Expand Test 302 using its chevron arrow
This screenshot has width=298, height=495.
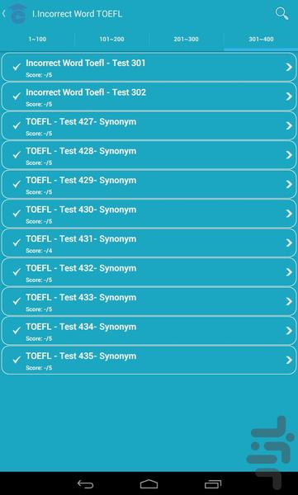tap(289, 97)
